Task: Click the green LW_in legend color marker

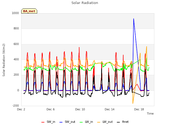Action: [81, 122]
